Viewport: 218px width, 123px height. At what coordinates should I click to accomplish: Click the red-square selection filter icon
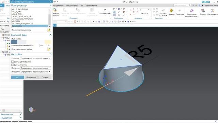click(75, 22)
